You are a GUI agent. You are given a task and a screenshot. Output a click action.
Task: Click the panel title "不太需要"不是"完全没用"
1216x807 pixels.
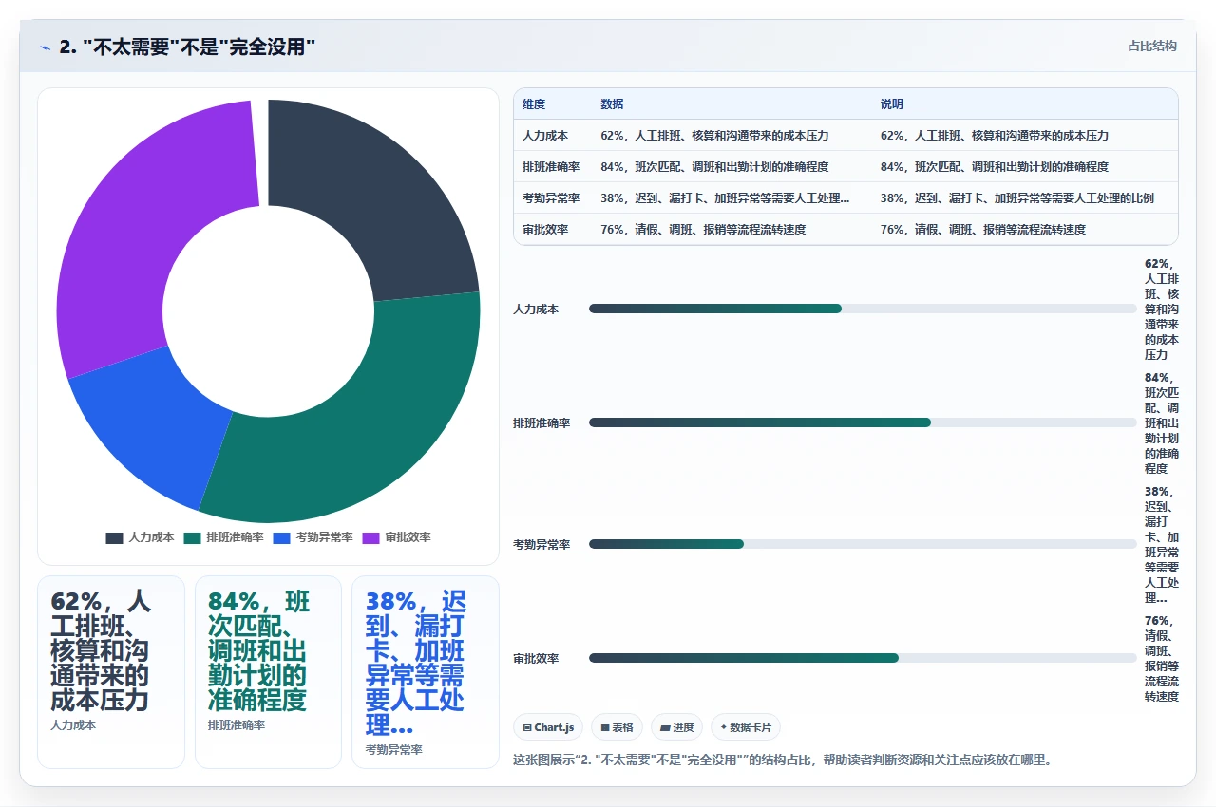(187, 47)
